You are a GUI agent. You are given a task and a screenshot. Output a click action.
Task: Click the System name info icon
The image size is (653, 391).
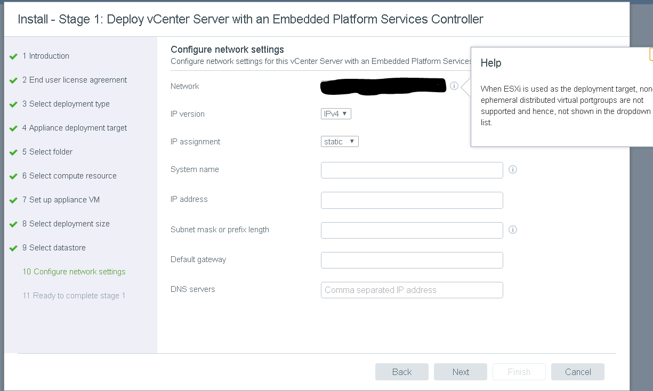[x=513, y=169]
